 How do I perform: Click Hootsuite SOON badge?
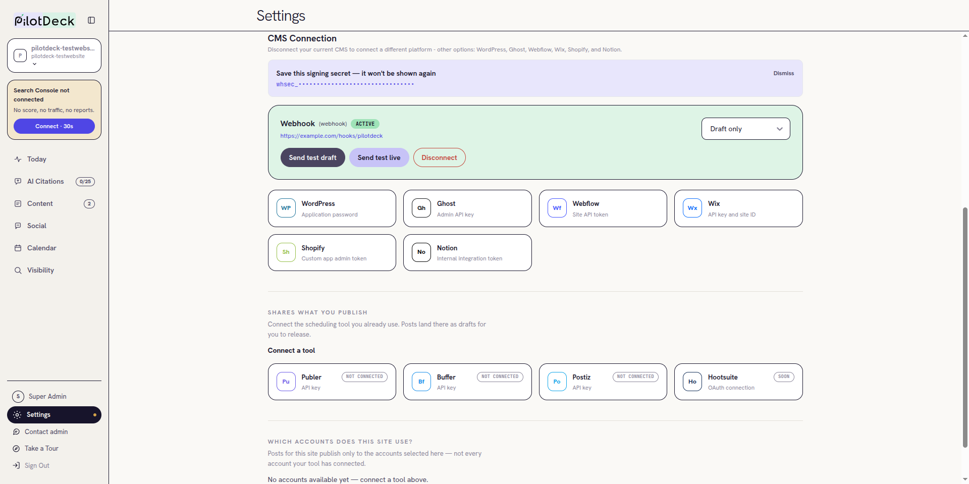coord(784,377)
